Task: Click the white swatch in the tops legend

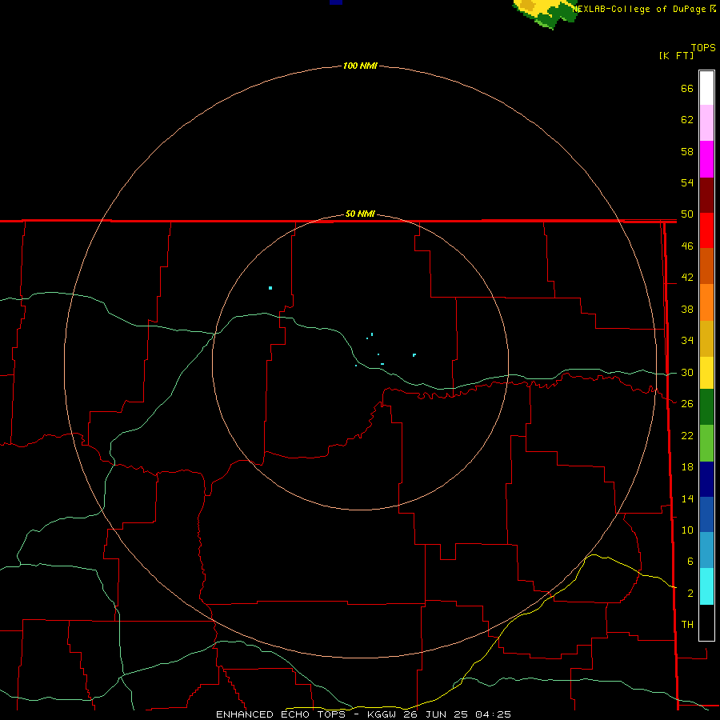Action: [706, 88]
